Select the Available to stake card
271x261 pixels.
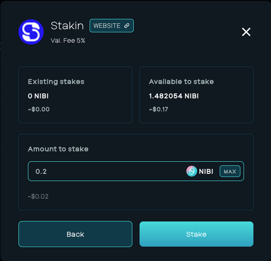tap(196, 95)
